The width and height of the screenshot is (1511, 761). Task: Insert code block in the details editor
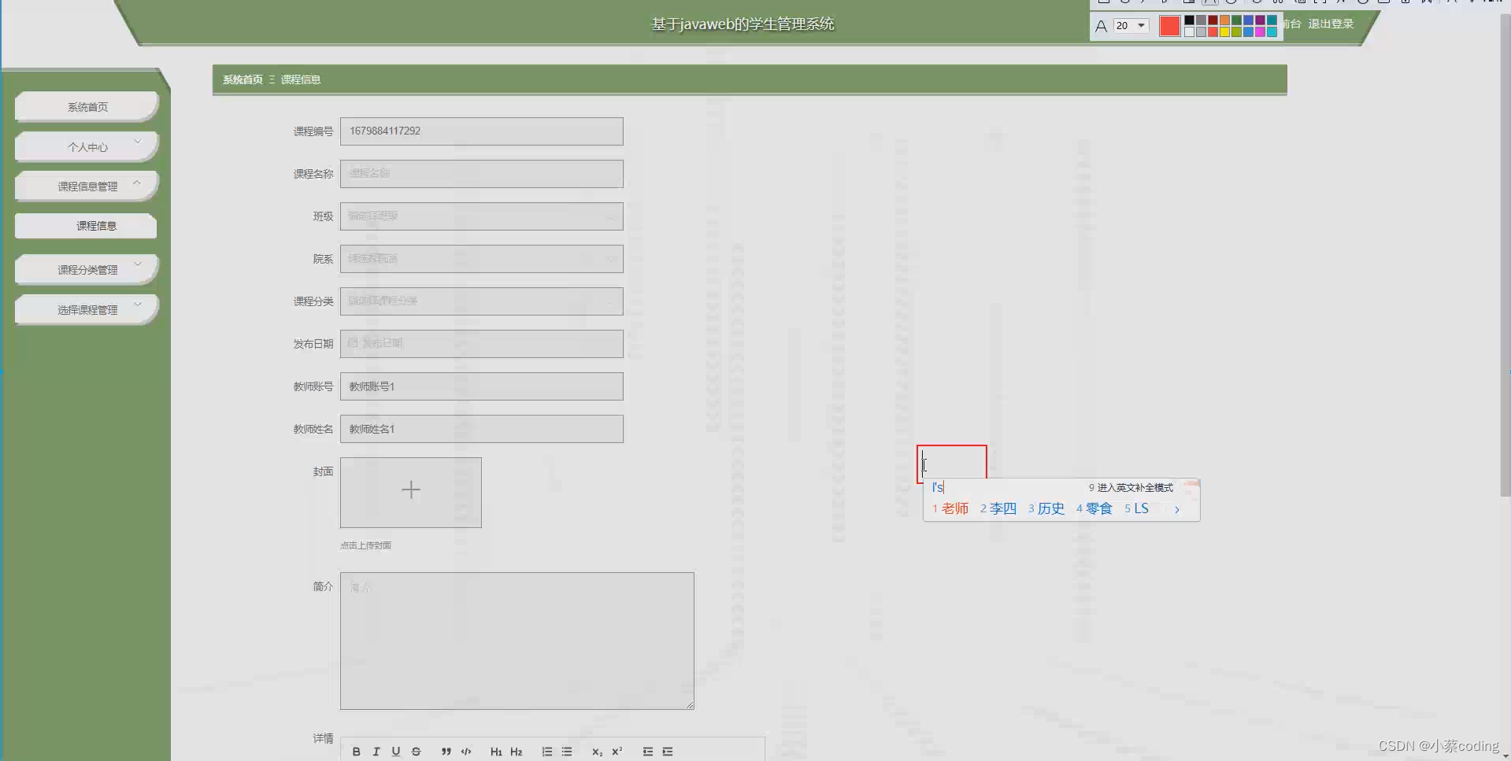click(466, 752)
